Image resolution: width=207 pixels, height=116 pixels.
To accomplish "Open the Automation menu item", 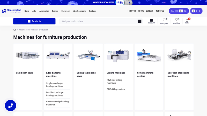I will click(x=44, y=11).
